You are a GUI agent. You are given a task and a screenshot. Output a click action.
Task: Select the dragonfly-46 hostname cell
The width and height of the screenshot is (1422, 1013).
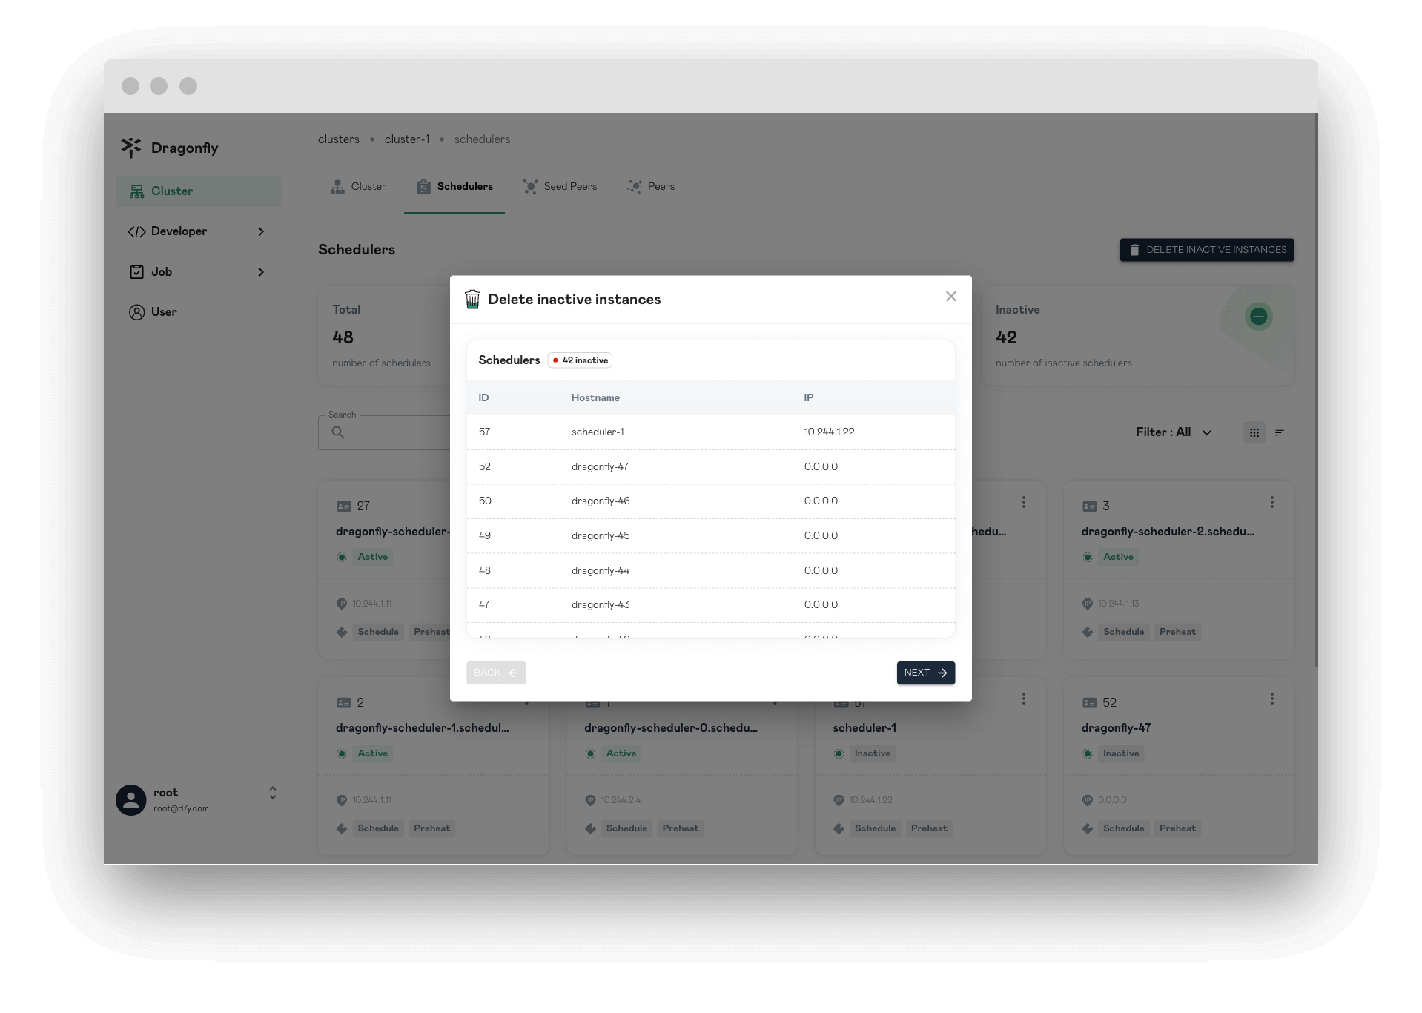(x=601, y=501)
